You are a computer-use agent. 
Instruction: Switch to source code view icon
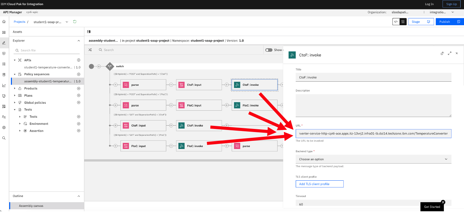pos(396,22)
